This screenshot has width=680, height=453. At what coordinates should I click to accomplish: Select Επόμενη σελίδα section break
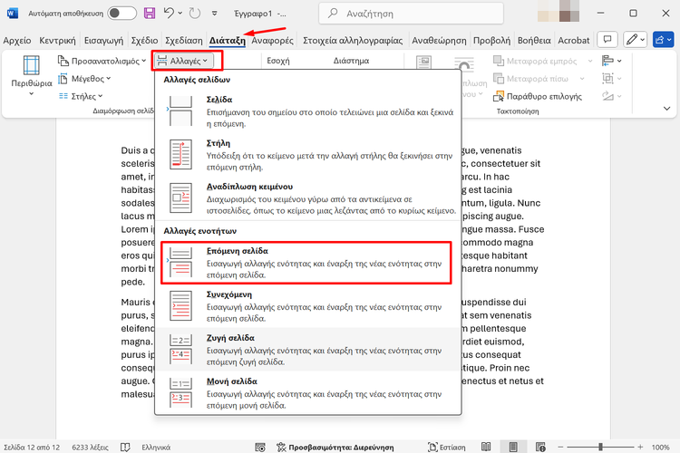click(308, 263)
